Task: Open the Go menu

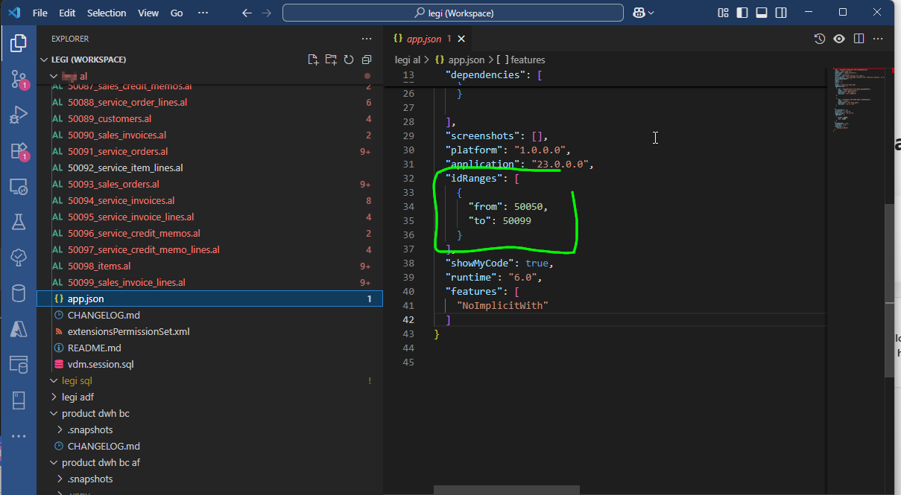Action: click(177, 13)
